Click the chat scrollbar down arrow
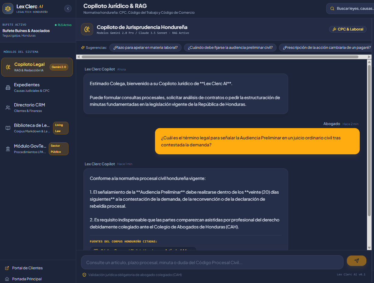Viewport: 374px width, 283px height. click(369, 248)
